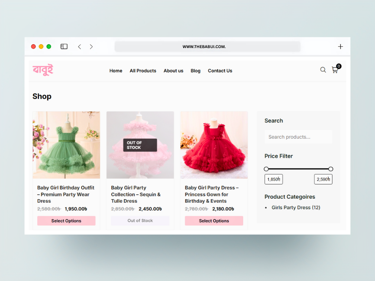
Task: Click the yellow minimize window button
Action: click(x=41, y=46)
